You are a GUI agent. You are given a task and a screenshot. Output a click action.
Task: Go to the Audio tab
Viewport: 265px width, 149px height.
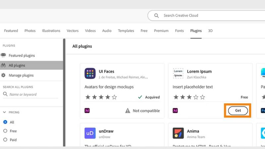[x=107, y=31]
